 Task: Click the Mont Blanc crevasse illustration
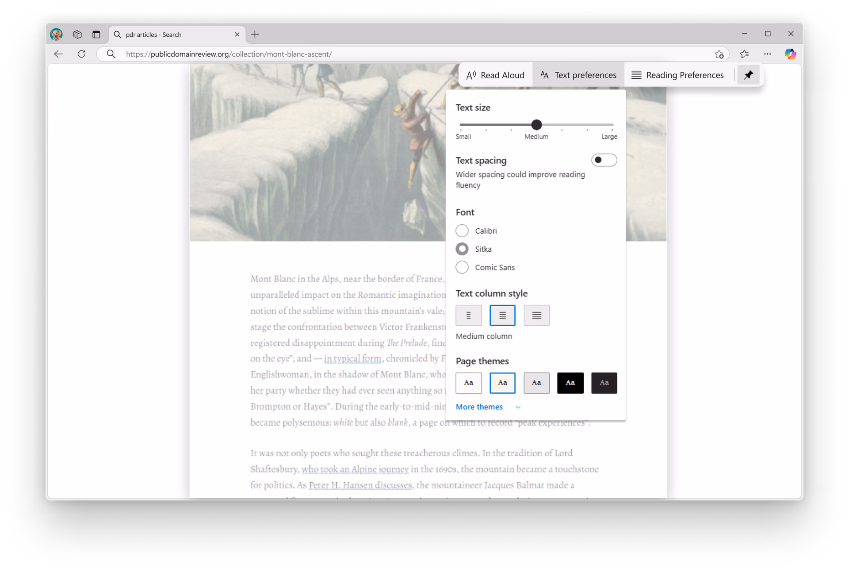point(317,153)
